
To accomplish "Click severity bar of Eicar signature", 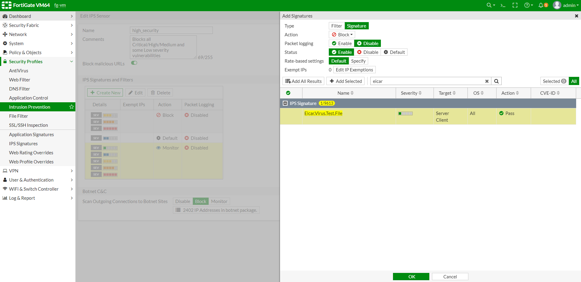I will pos(405,113).
